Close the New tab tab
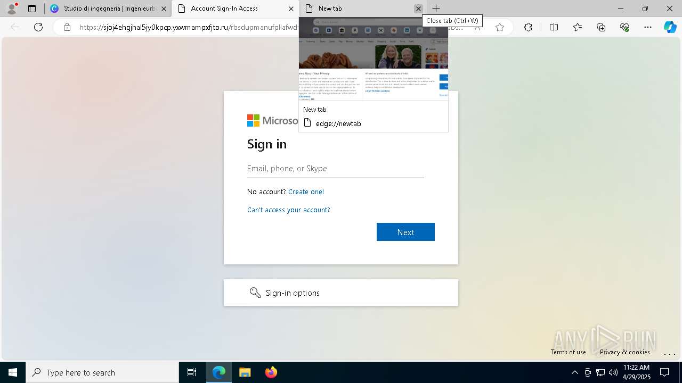This screenshot has height=383, width=682. [418, 9]
